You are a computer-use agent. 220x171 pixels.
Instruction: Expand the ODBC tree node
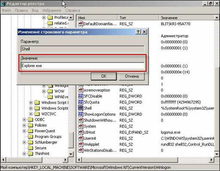(24, 119)
